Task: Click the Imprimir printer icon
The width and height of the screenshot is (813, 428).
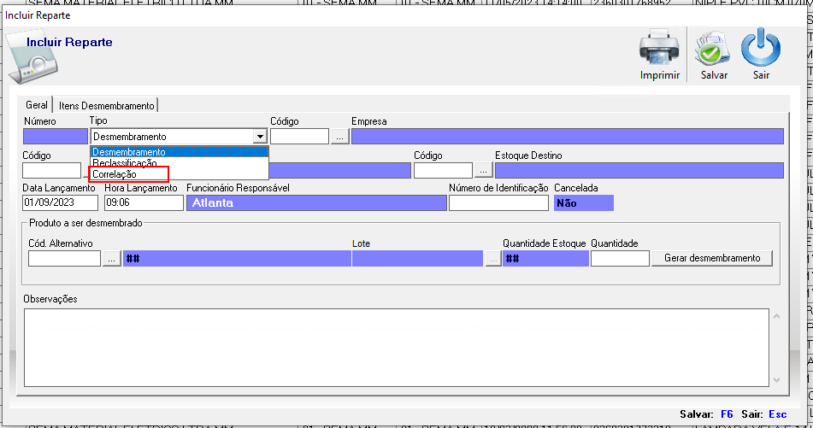Action: pyautogui.click(x=659, y=48)
